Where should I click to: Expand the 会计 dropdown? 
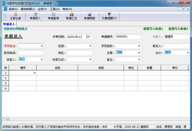tap(188, 53)
